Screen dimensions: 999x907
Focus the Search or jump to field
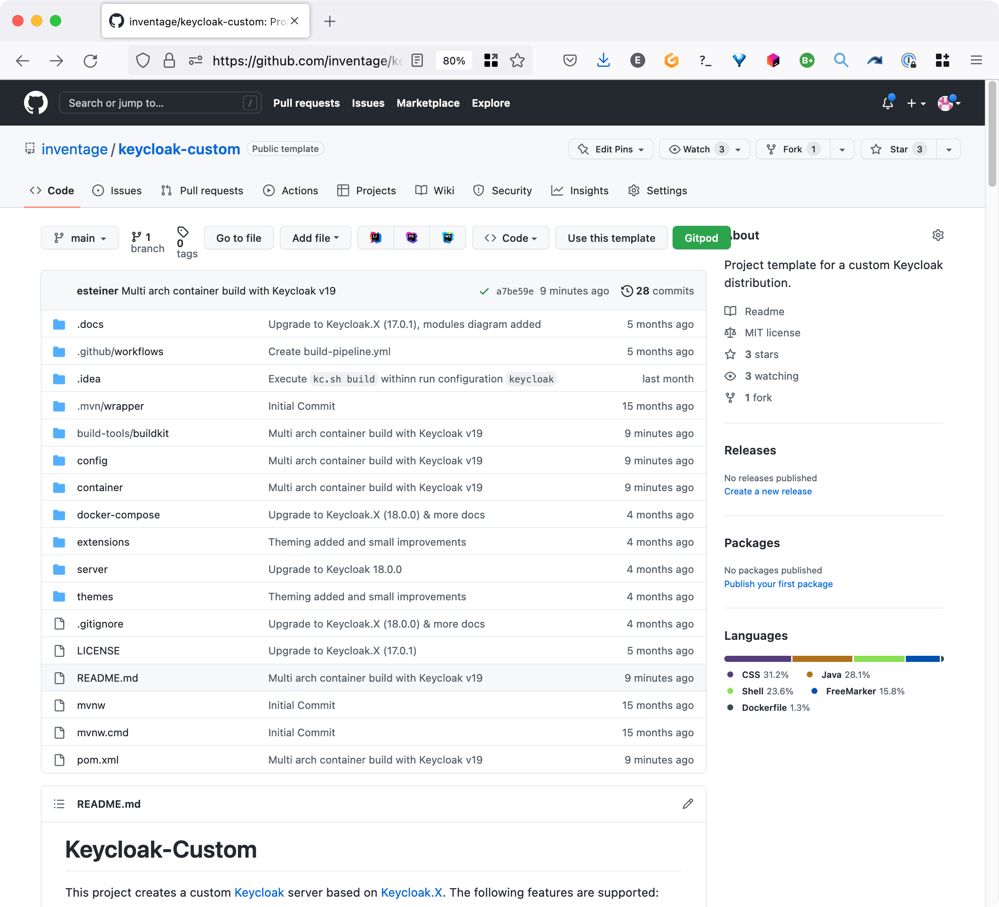[x=160, y=103]
